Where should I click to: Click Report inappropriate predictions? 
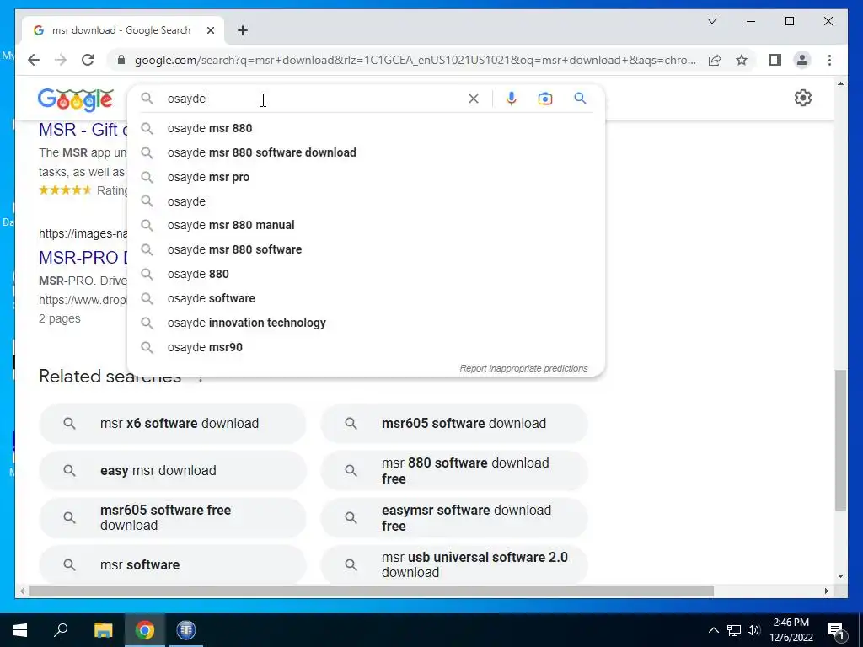pos(523,368)
